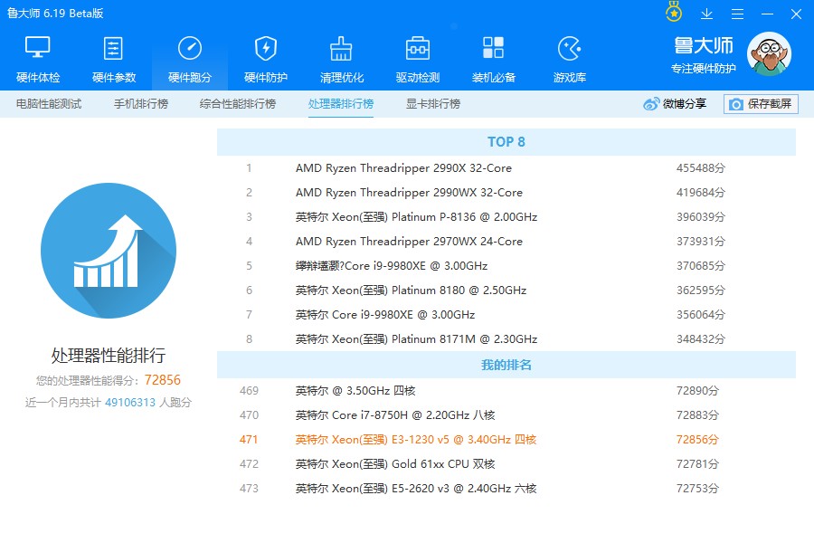Image resolution: width=814 pixels, height=543 pixels.
Task: Click the score 356064分
Action: coord(701,315)
